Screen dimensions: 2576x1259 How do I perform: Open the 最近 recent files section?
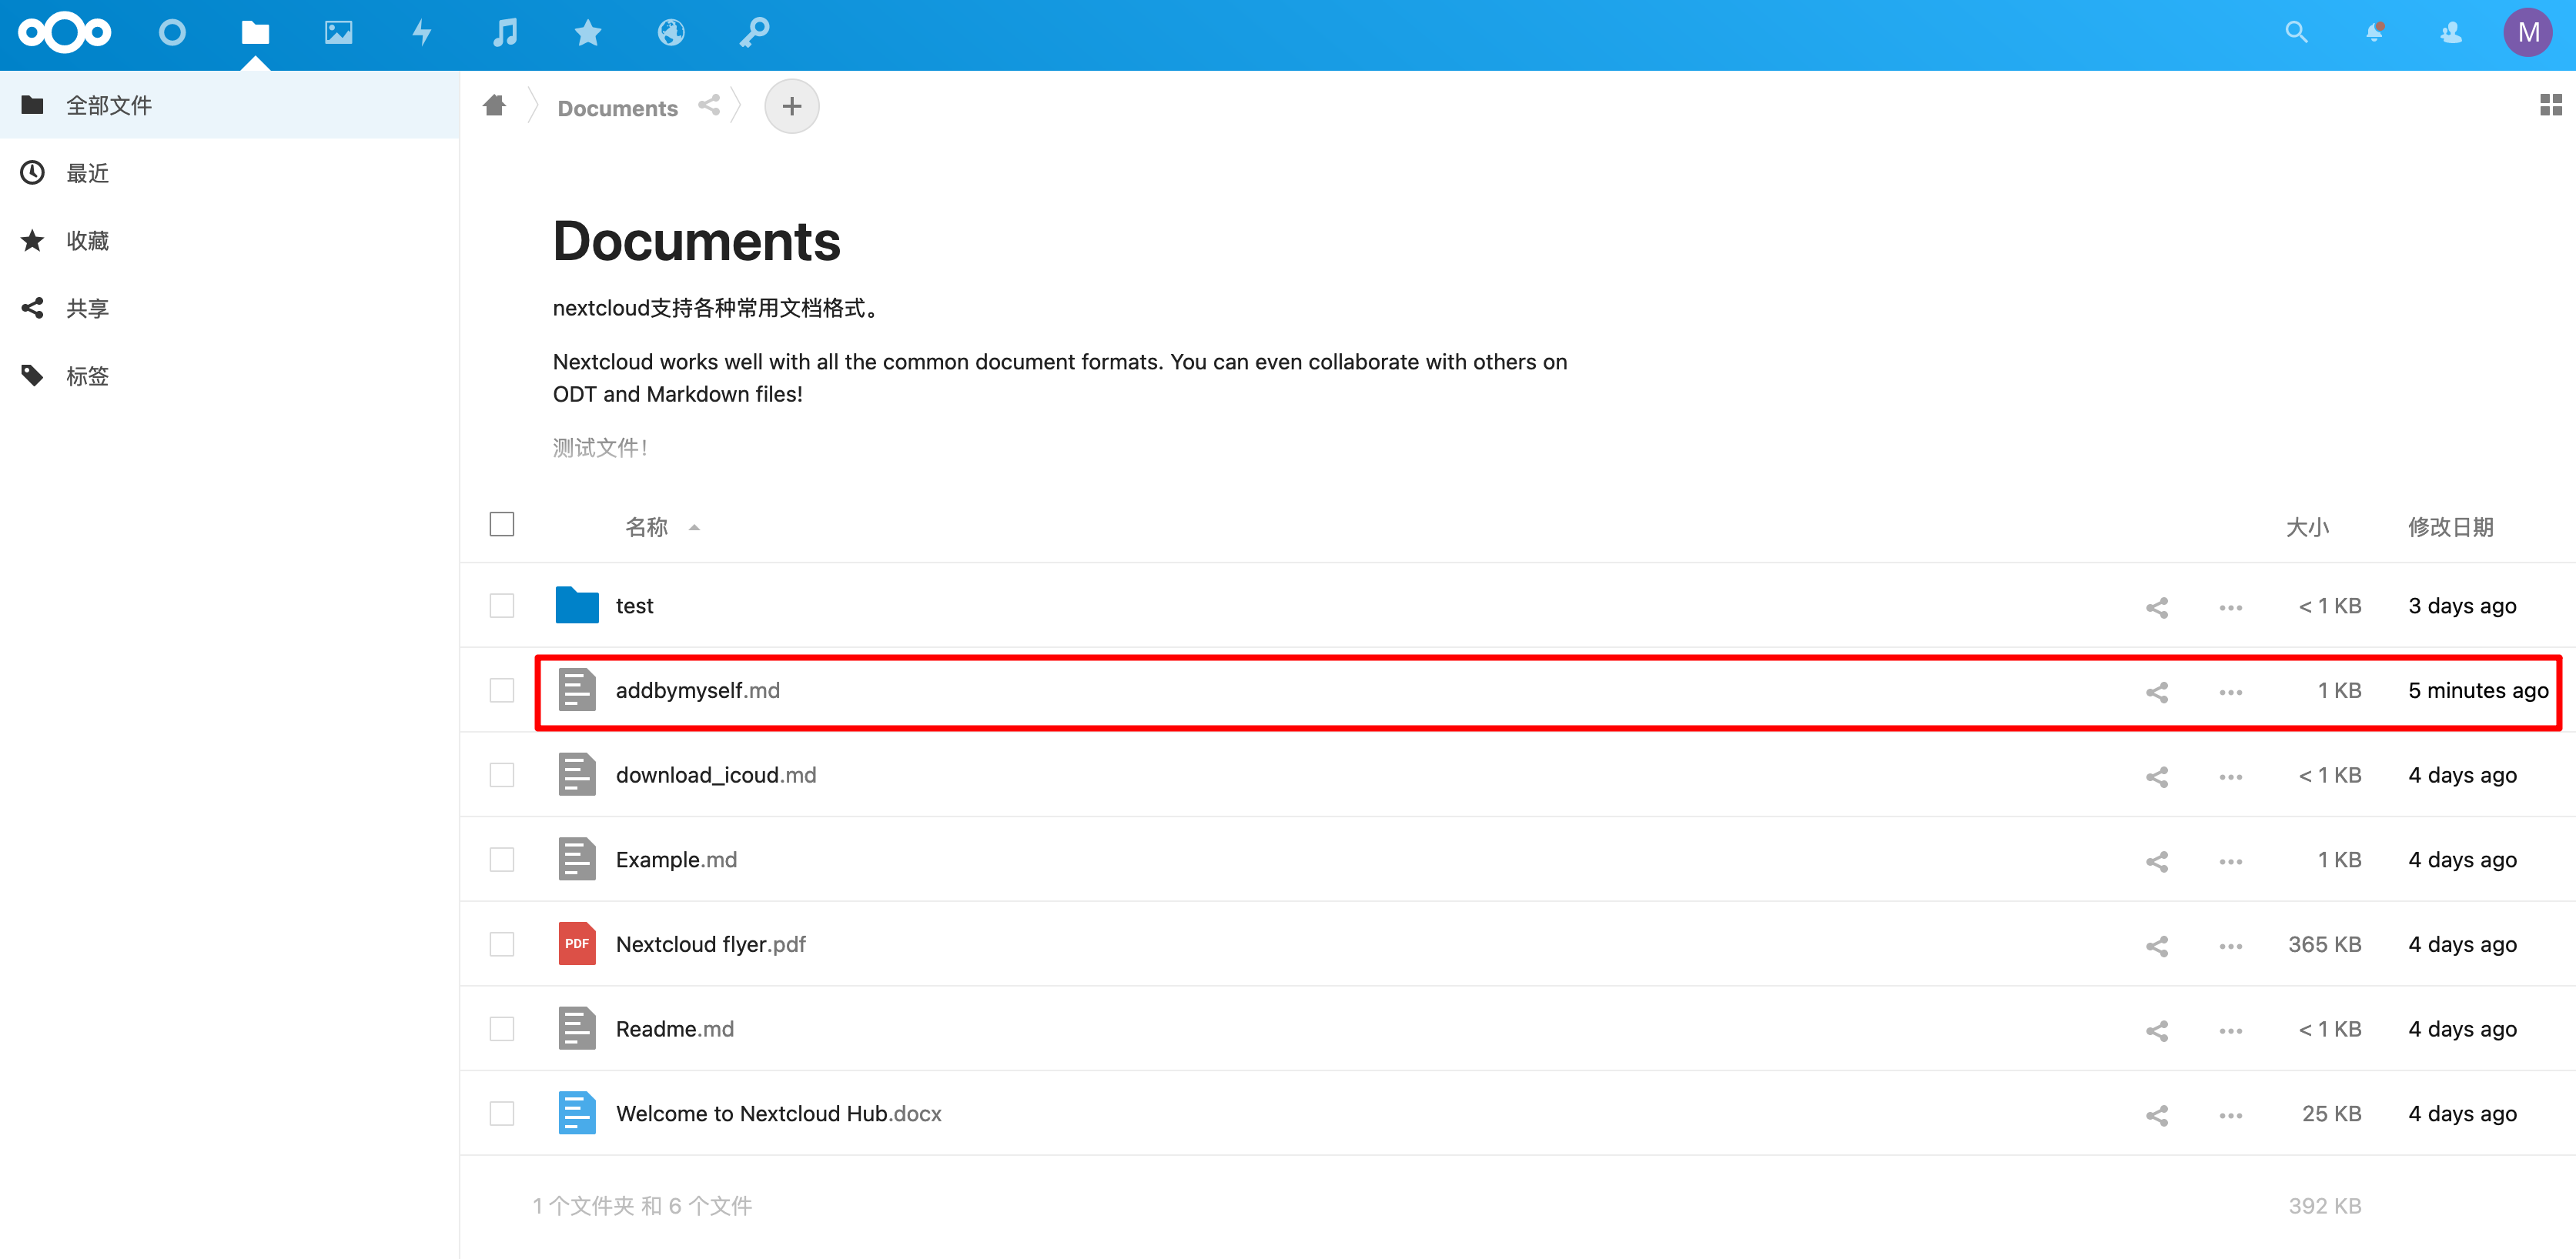click(x=88, y=173)
